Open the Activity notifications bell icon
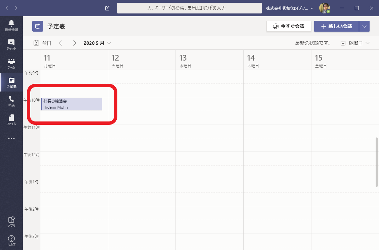This screenshot has width=379, height=250. click(x=11, y=25)
